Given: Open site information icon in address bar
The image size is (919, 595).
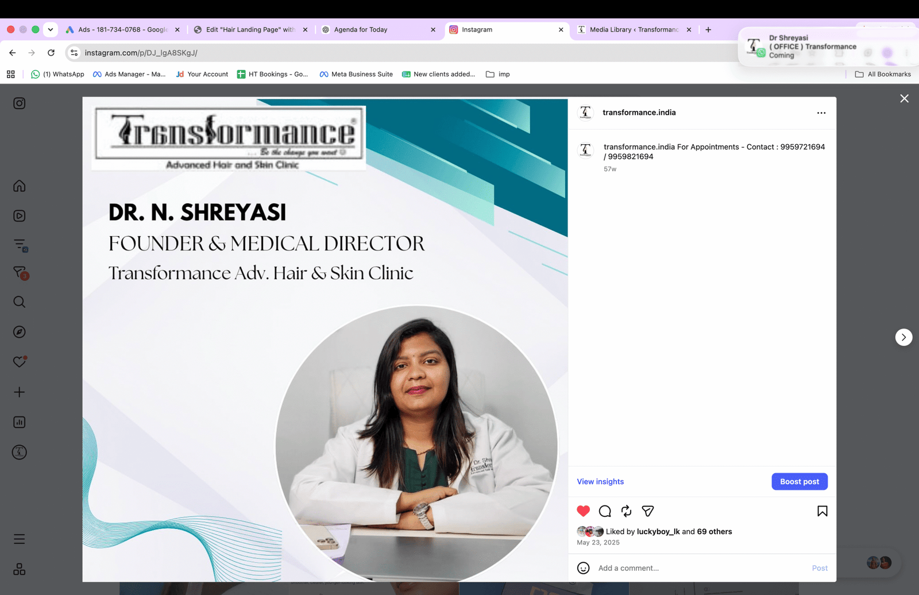Looking at the screenshot, I should (x=74, y=53).
